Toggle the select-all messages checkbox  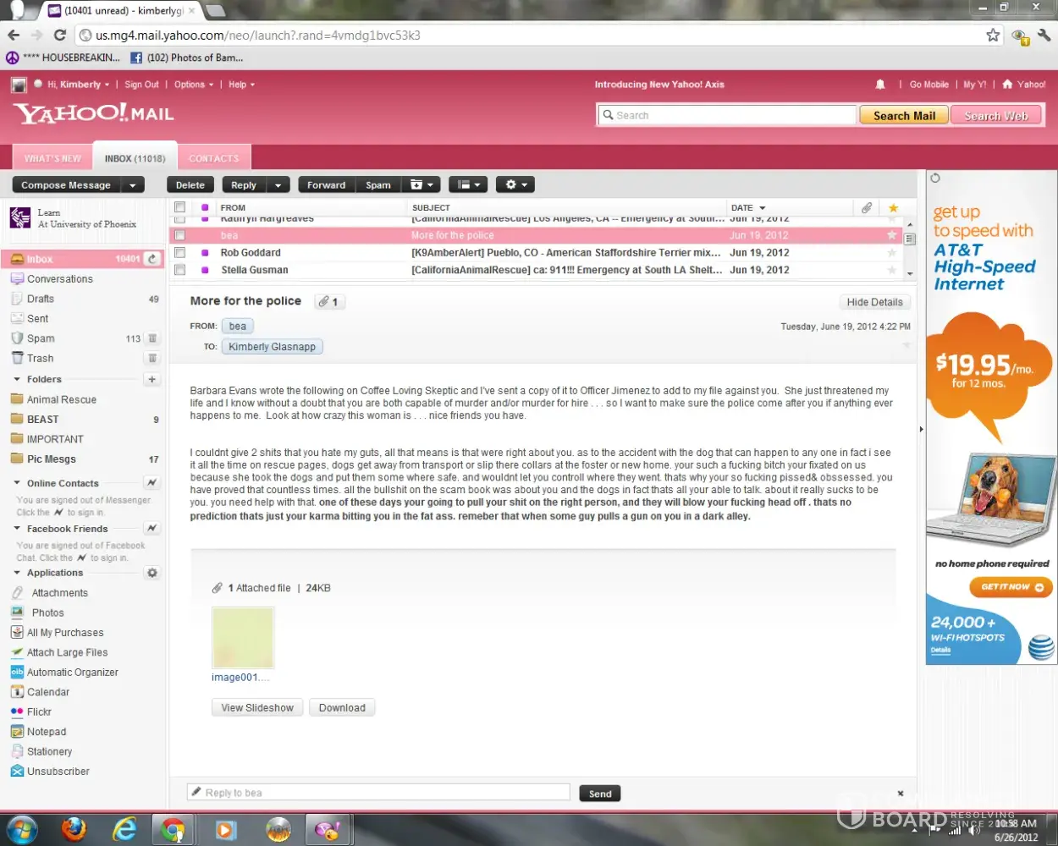[x=179, y=207]
